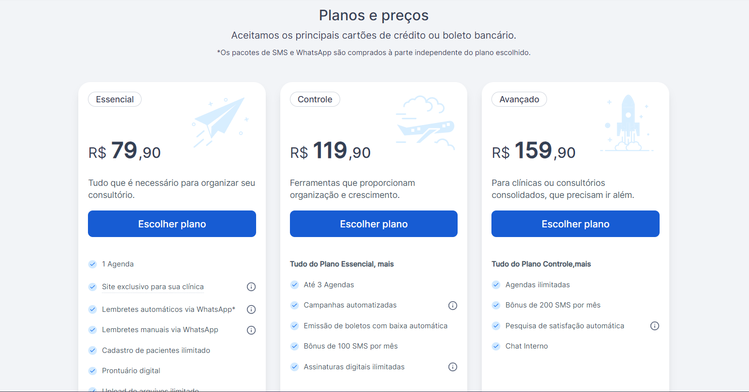Click info icon beside Site exclusivo para sua clínica
The width and height of the screenshot is (749, 392).
click(251, 287)
